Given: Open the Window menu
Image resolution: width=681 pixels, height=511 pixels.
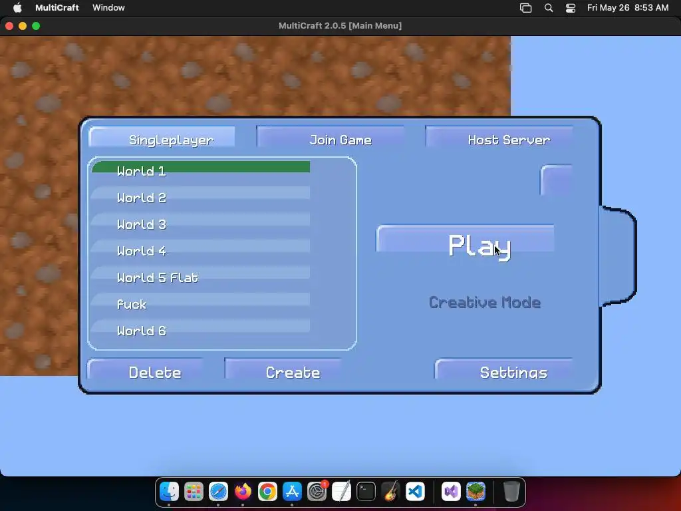Looking at the screenshot, I should [x=108, y=7].
